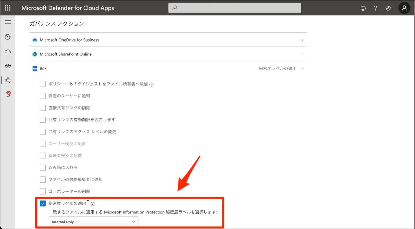415x229 pixels.
Task: Open the app launcher waffle icon
Action: click(x=8, y=8)
